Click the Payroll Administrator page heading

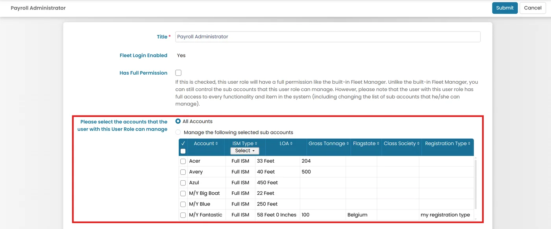click(x=38, y=8)
